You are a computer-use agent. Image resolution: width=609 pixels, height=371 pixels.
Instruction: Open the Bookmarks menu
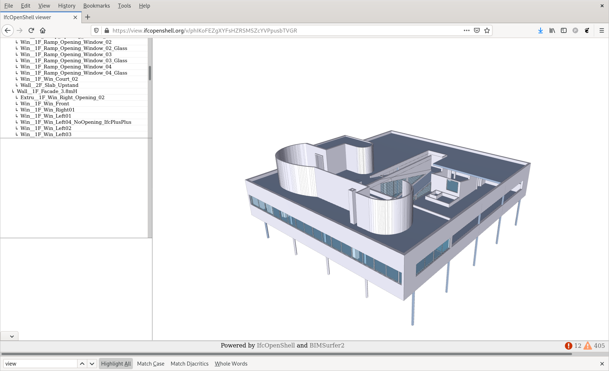pos(97,6)
